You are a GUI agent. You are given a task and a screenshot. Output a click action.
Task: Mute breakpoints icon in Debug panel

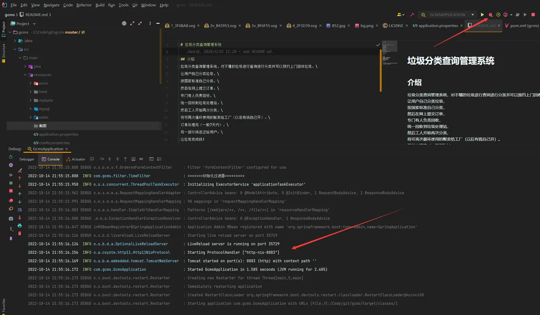[x=11, y=209]
